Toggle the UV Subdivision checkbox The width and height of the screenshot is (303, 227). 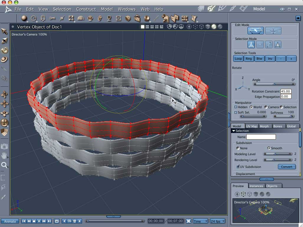click(238, 166)
